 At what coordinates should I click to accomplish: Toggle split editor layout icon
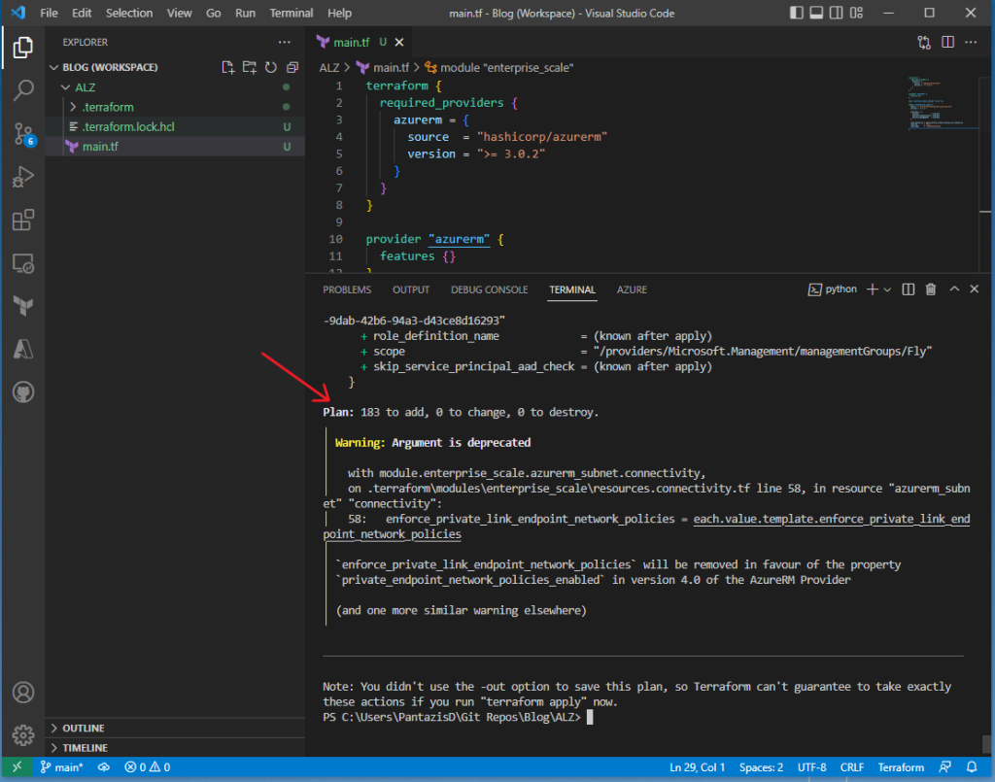coord(946,43)
